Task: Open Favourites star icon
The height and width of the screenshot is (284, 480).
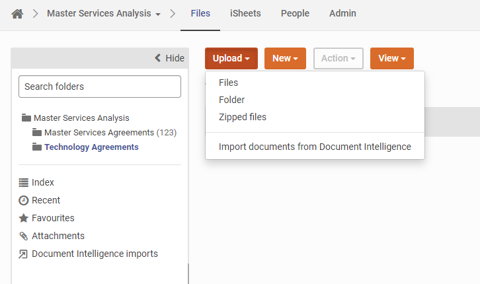Action: [x=24, y=218]
